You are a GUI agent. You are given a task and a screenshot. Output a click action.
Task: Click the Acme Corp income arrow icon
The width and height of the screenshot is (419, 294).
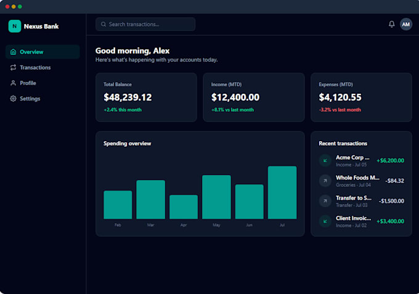click(325, 161)
